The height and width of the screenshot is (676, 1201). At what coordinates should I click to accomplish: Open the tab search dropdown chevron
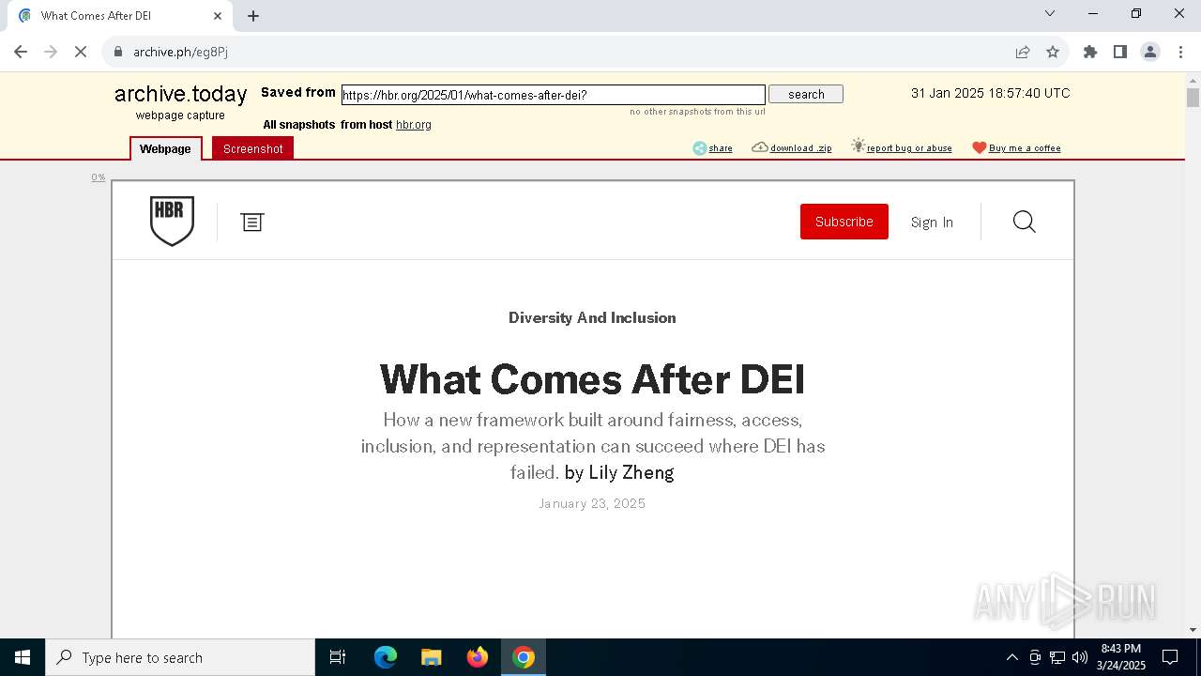click(1050, 13)
